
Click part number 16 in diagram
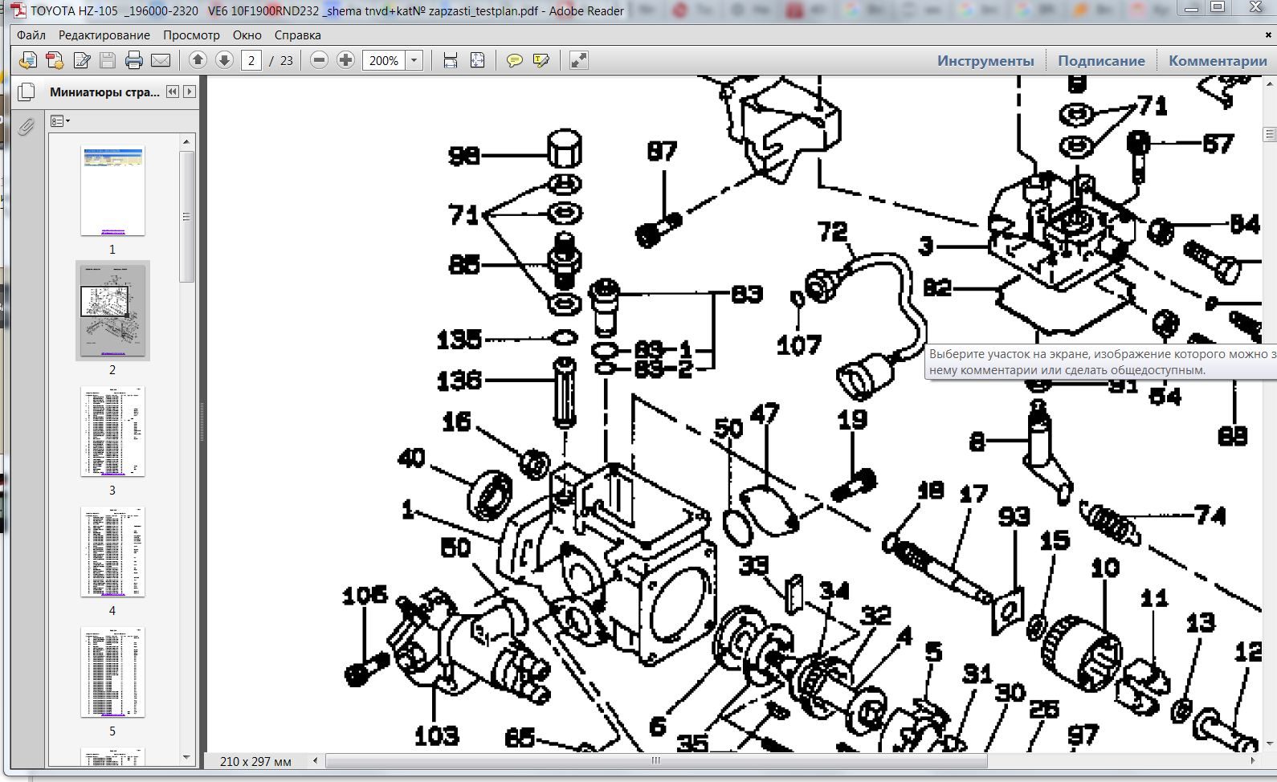coord(456,422)
